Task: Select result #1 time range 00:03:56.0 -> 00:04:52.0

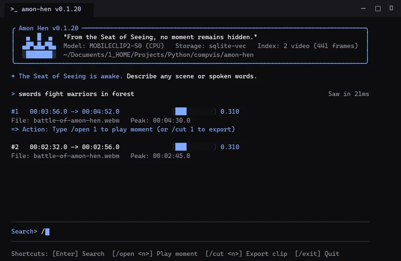Action: tap(75, 111)
